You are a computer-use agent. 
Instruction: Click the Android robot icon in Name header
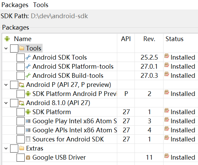point(7,39)
